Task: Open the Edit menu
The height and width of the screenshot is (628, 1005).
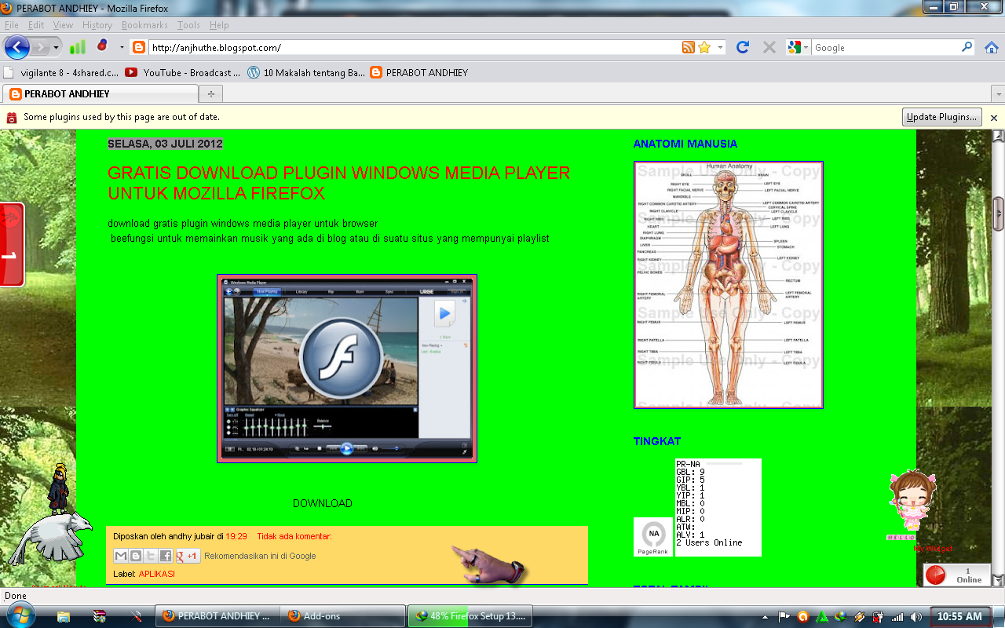Action: (x=35, y=25)
